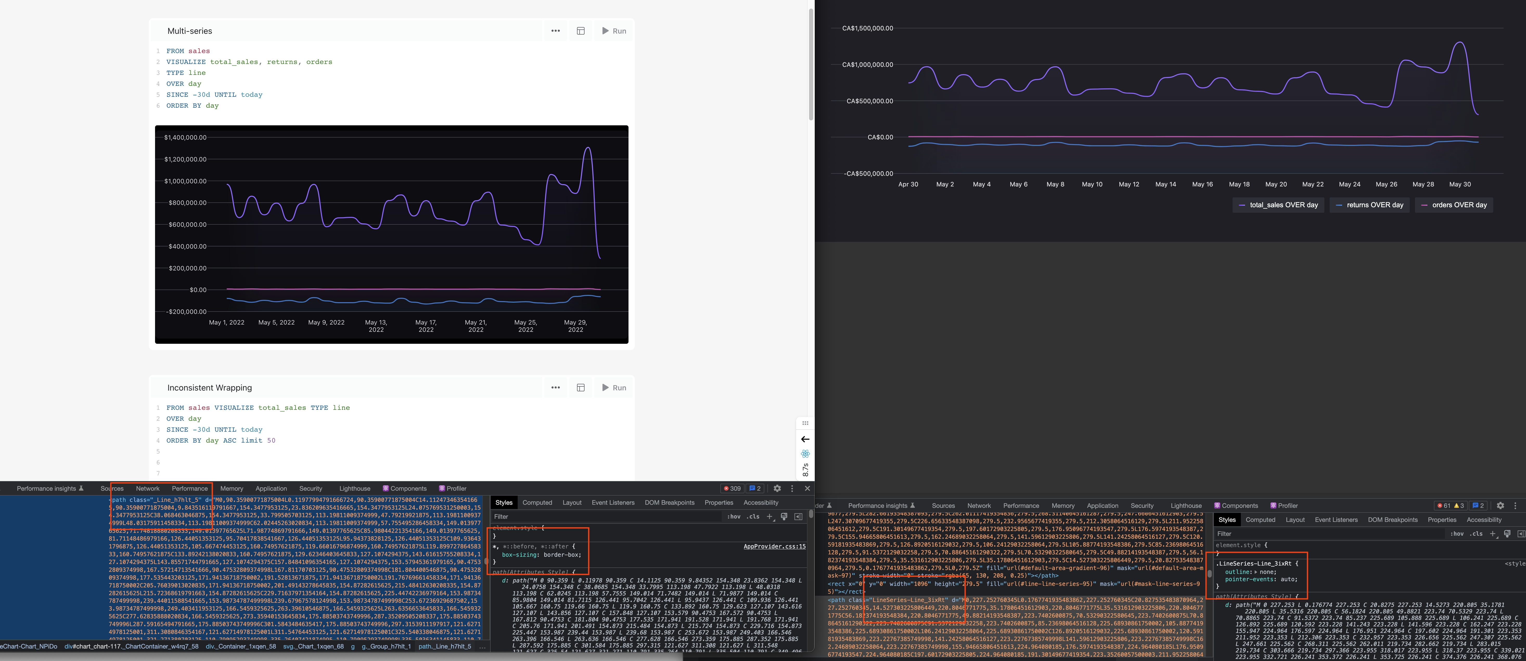The width and height of the screenshot is (1526, 661).
Task: Click the 309 errors badge in left DevTools
Action: coord(732,488)
